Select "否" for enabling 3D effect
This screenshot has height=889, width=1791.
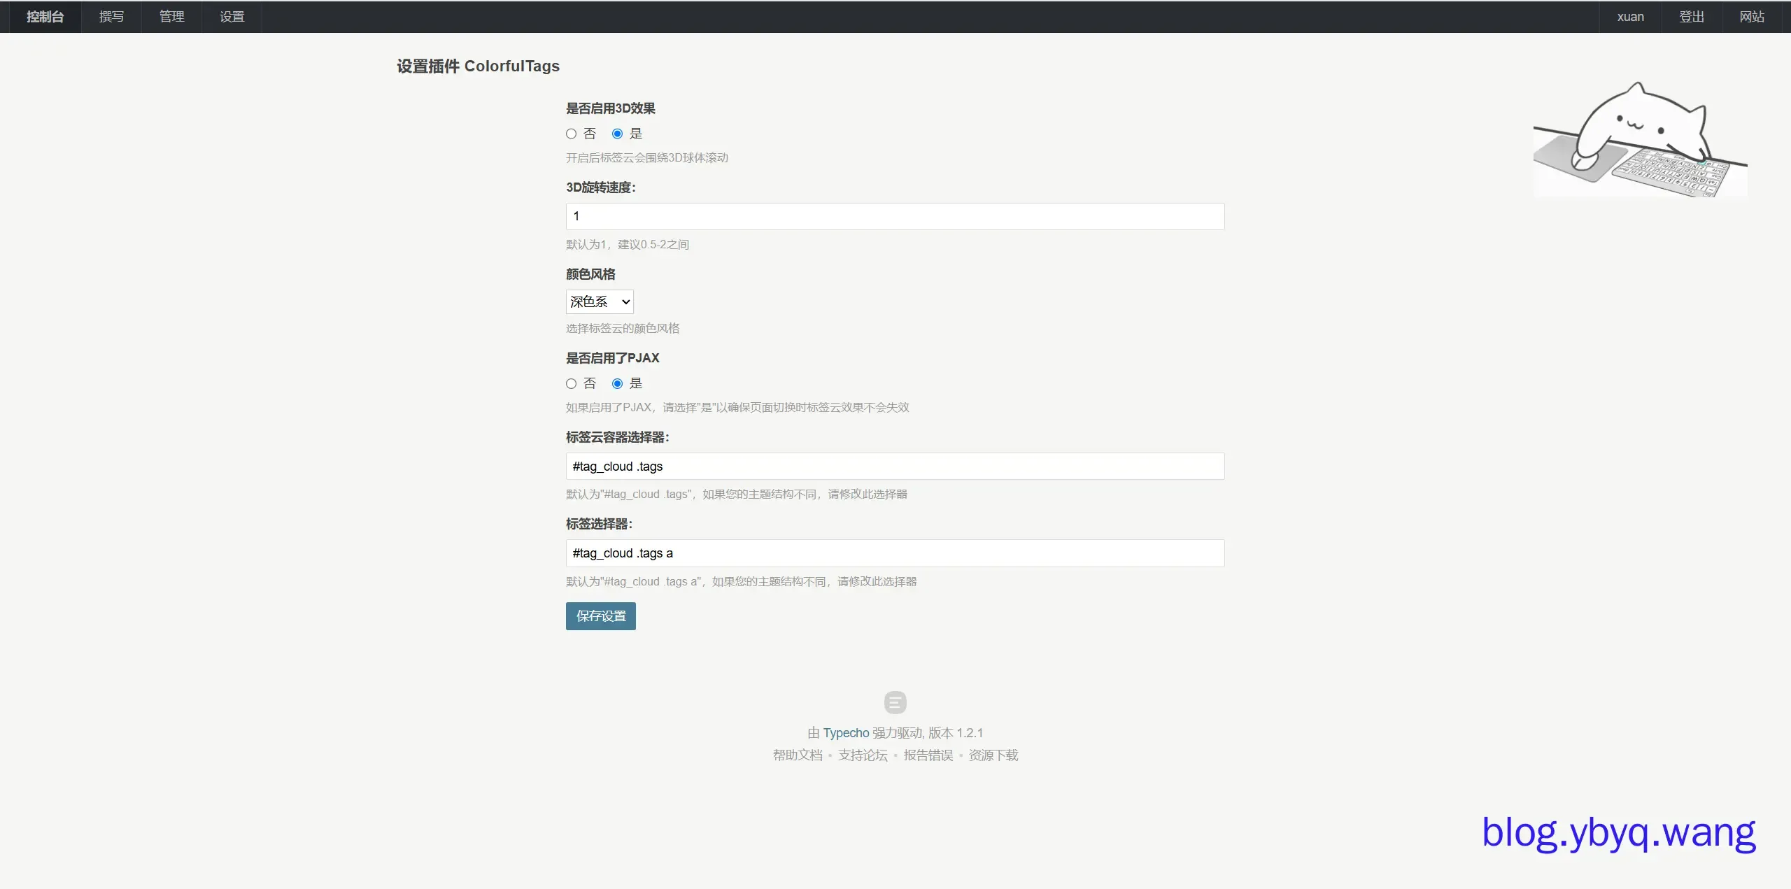tap(572, 134)
